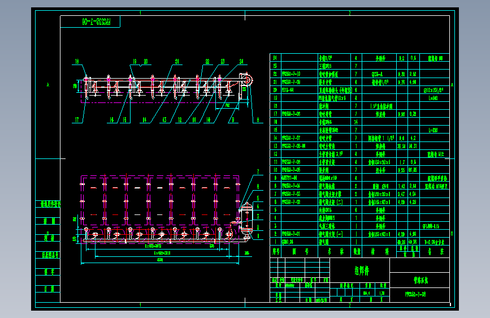Click part callout 14 on the elevation view
Viewport: 490px width, 318px height.
(144, 119)
